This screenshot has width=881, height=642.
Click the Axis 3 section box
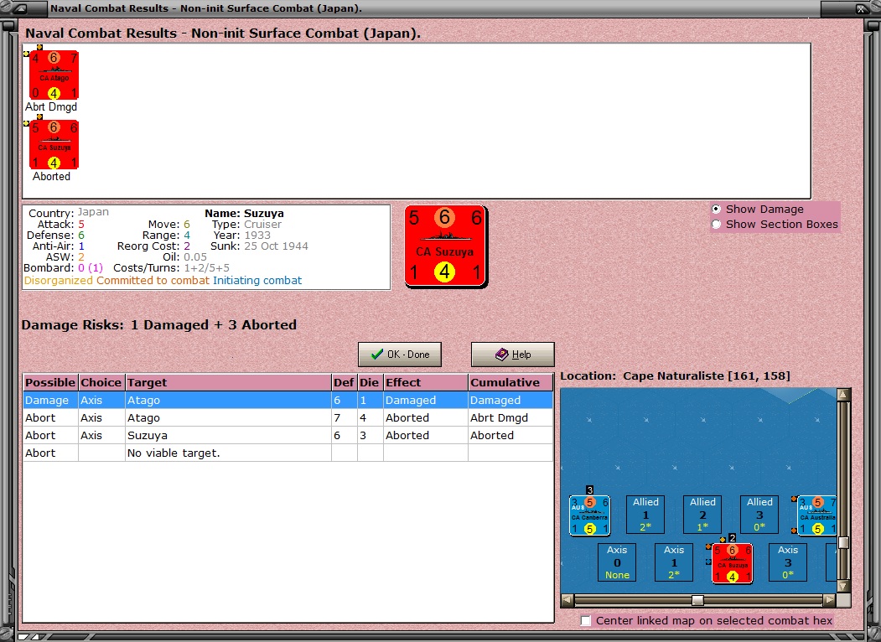[x=788, y=562]
